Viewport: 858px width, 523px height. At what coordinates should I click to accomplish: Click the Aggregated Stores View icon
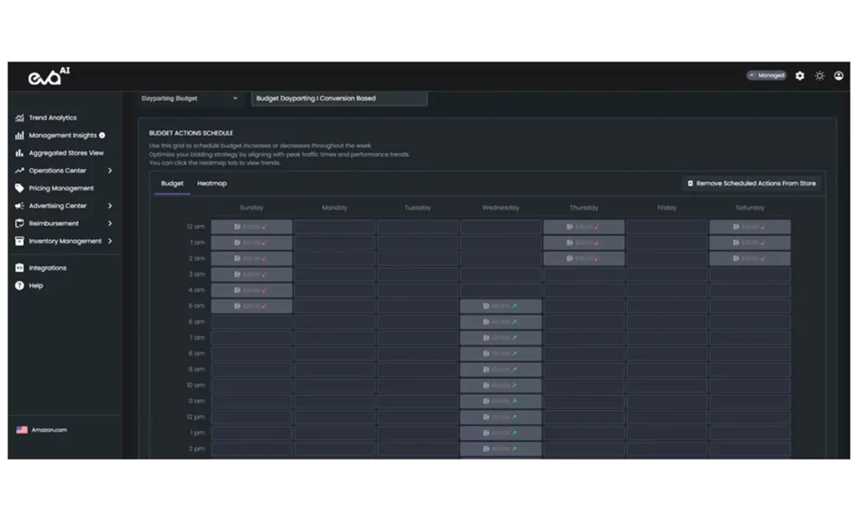(20, 153)
